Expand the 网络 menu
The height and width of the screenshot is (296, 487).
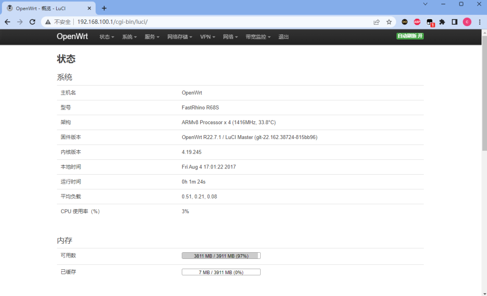[x=230, y=37]
